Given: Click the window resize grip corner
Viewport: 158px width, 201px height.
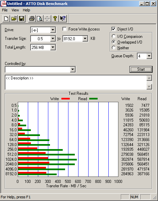Looking at the screenshot, I should point(155,198).
